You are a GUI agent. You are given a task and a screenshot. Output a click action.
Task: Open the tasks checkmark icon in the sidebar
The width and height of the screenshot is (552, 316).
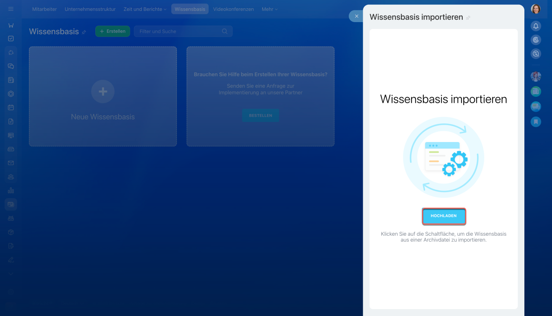[11, 38]
